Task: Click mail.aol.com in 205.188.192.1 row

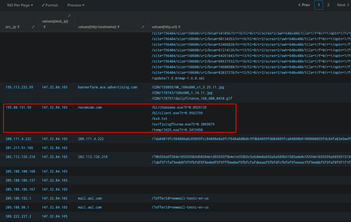Action: (x=90, y=198)
